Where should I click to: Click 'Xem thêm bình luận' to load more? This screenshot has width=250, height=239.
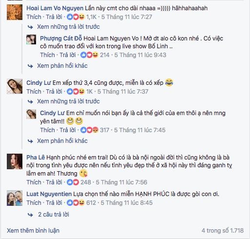(33, 231)
